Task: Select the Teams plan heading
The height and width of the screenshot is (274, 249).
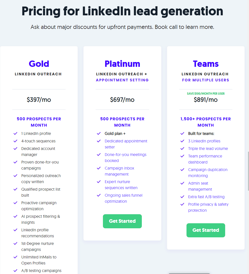Action: [206, 64]
